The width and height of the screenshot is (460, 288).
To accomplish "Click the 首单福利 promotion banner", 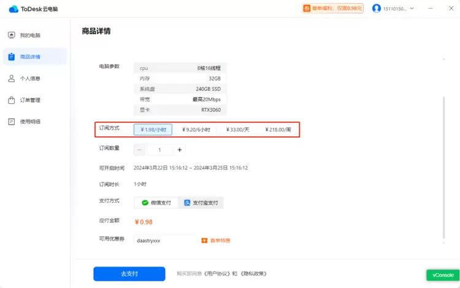I will point(333,9).
